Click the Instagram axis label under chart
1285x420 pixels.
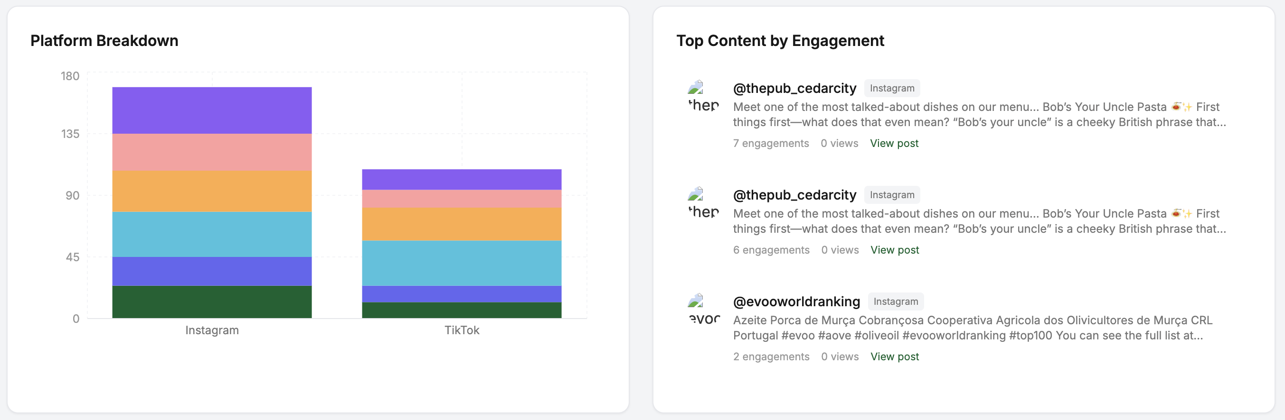[212, 330]
